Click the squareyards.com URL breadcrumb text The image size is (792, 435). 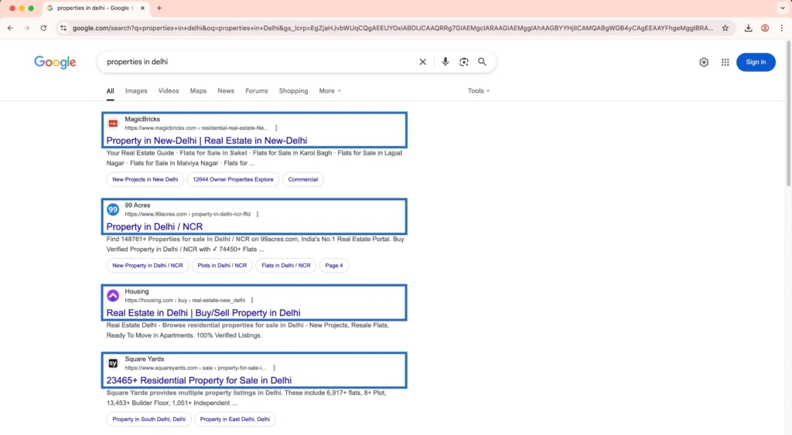(196, 368)
